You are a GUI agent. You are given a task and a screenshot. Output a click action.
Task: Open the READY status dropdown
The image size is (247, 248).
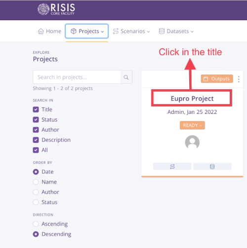[x=192, y=125]
